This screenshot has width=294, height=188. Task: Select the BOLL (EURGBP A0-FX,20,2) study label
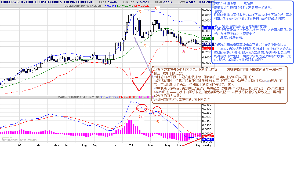[83, 6]
